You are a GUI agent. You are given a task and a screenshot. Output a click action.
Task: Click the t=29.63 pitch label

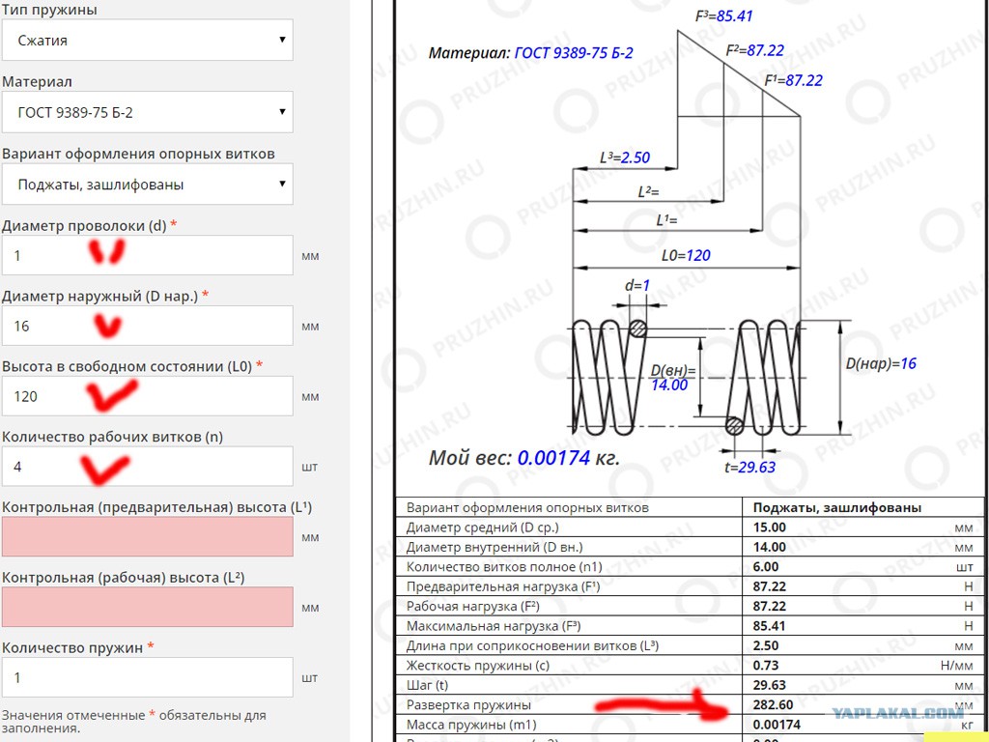click(x=750, y=467)
